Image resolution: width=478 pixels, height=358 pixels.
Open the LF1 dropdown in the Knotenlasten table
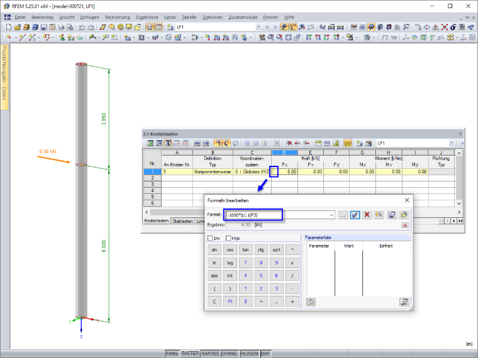[x=452, y=143]
